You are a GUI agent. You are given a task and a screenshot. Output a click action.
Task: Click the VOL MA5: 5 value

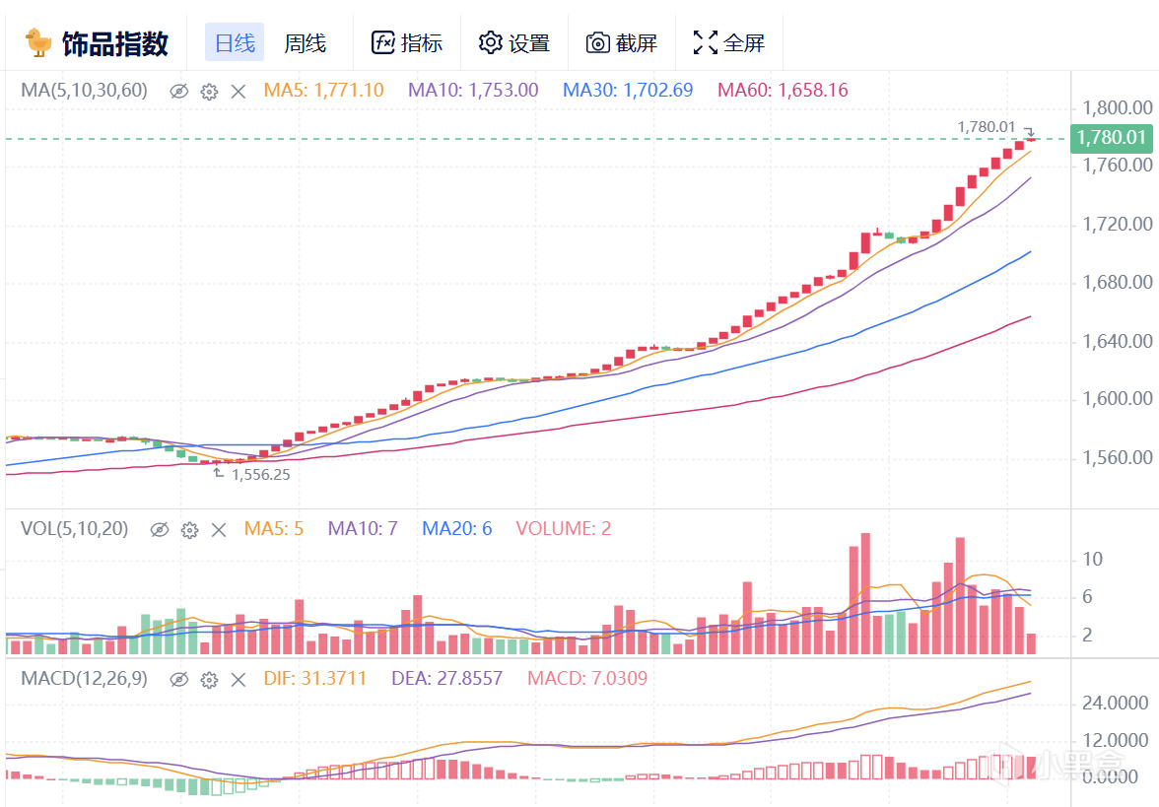(x=274, y=528)
